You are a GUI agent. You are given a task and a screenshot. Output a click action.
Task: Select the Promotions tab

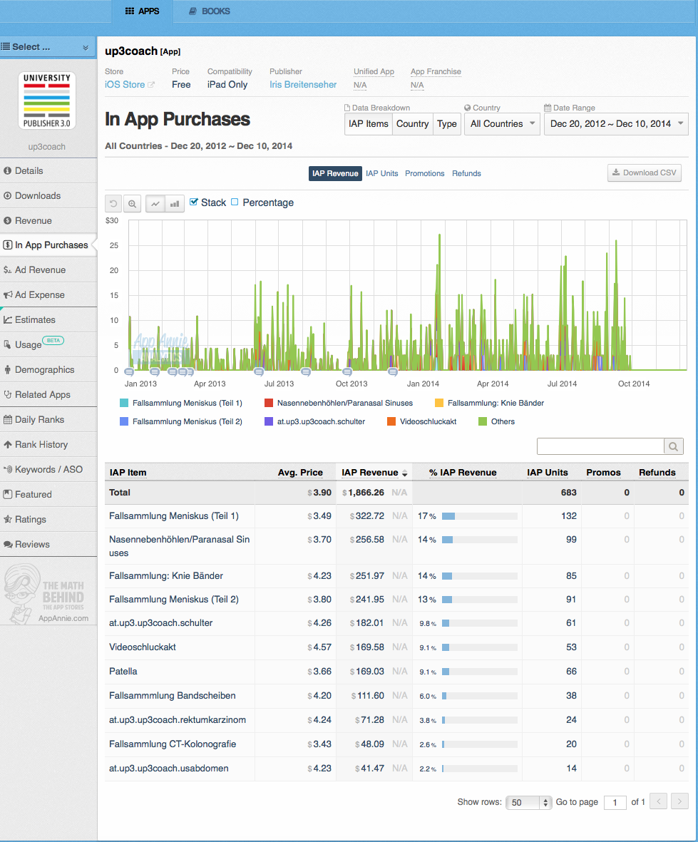pyautogui.click(x=425, y=173)
